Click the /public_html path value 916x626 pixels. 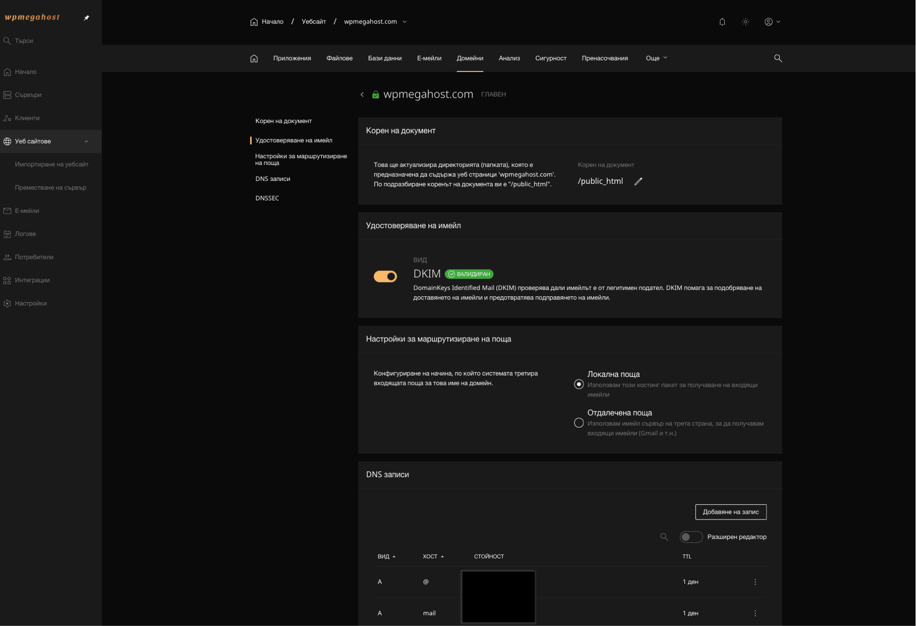tap(600, 181)
